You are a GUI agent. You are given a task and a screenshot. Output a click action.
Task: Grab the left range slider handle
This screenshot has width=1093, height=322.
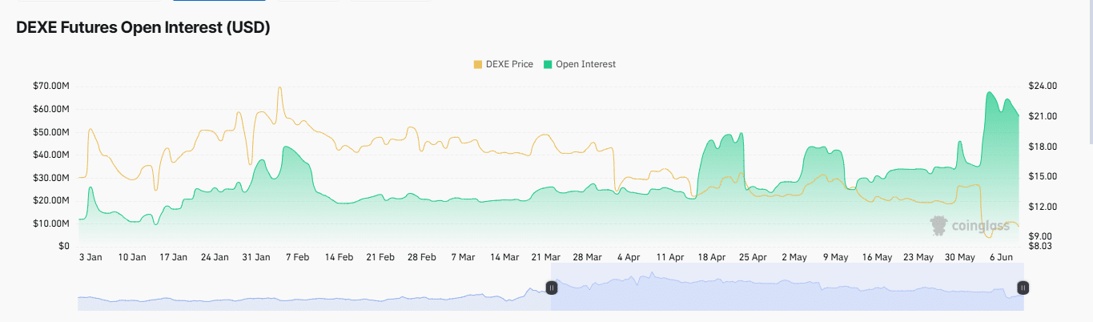(551, 287)
